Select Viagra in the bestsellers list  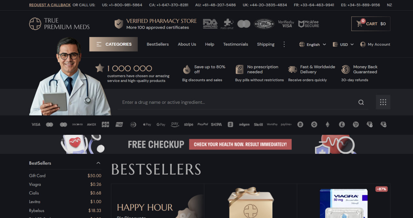coord(35,184)
